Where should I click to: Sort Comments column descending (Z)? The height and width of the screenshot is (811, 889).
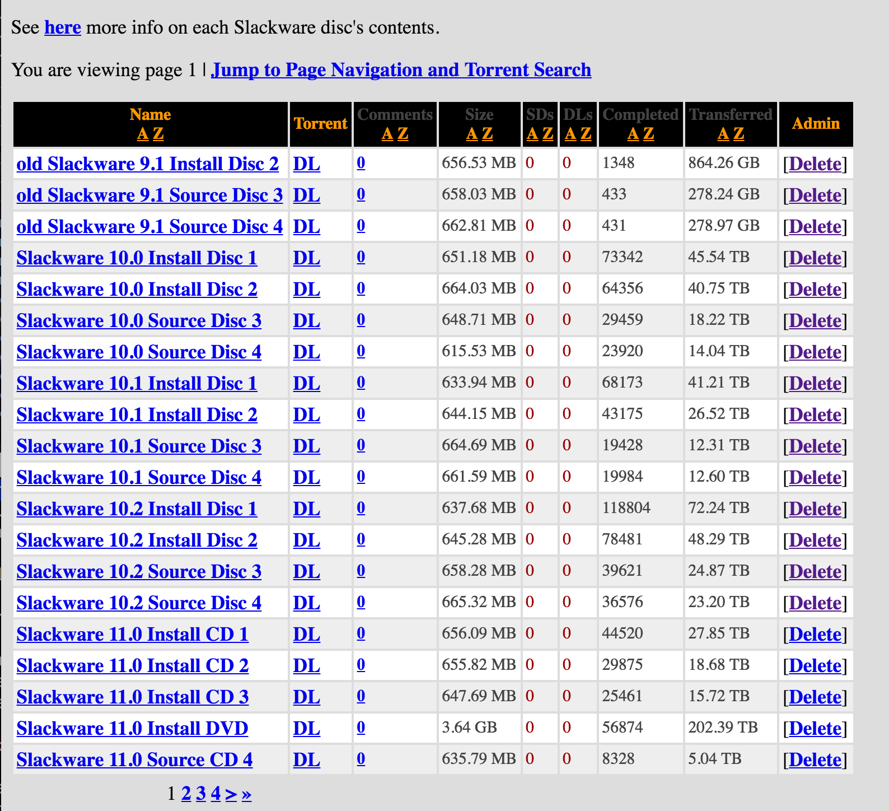(x=403, y=134)
